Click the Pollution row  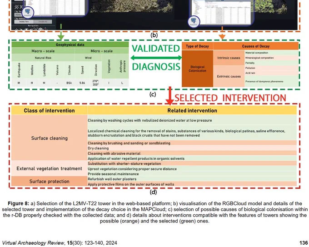tap(272, 68)
